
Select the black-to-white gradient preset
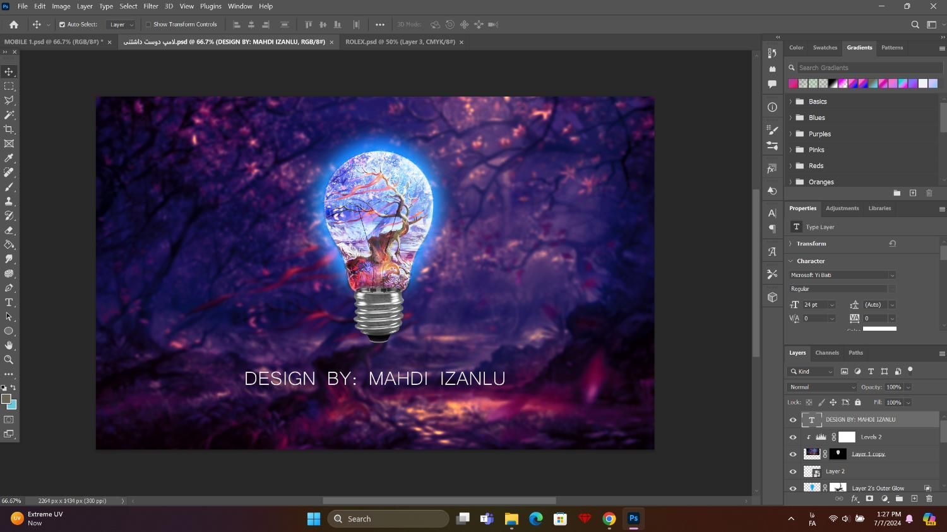(833, 83)
